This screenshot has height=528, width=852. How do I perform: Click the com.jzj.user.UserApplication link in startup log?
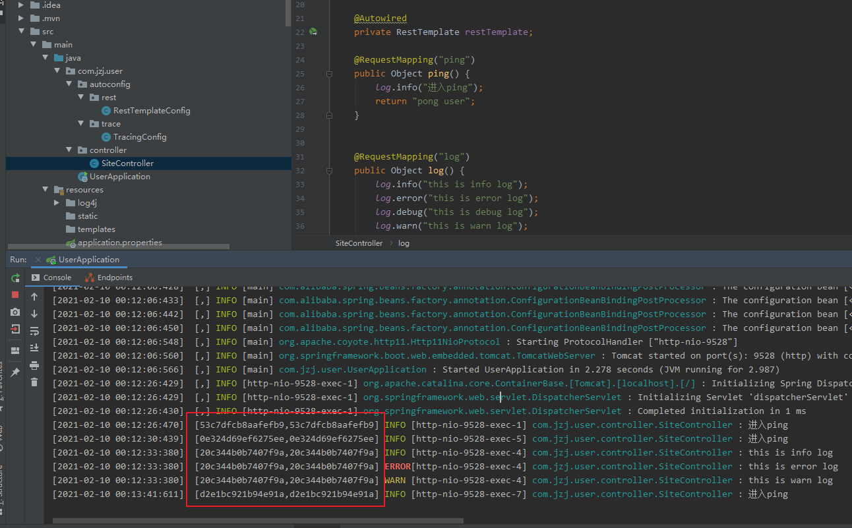point(352,370)
